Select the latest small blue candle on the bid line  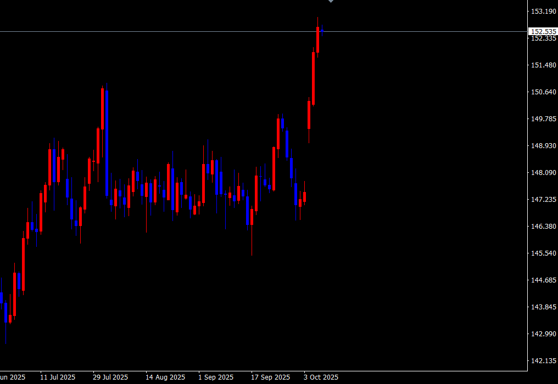pos(322,31)
